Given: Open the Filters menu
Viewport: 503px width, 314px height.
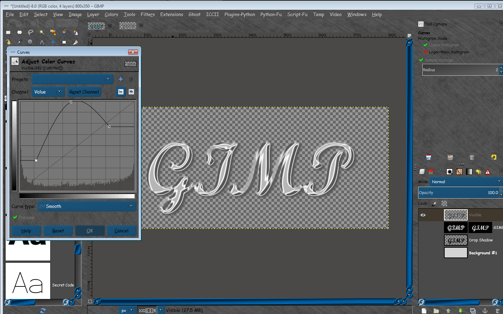Looking at the screenshot, I should coord(148,14).
